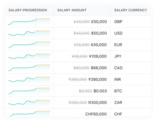
Task: Select the EUR row progression chart
Action: [x=29, y=45]
